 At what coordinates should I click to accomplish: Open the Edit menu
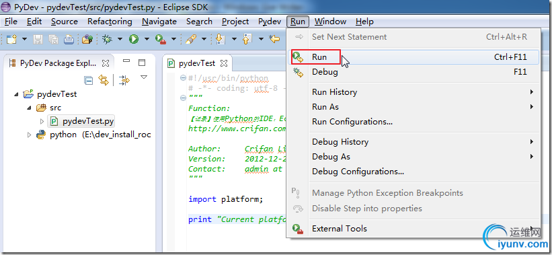click(34, 22)
